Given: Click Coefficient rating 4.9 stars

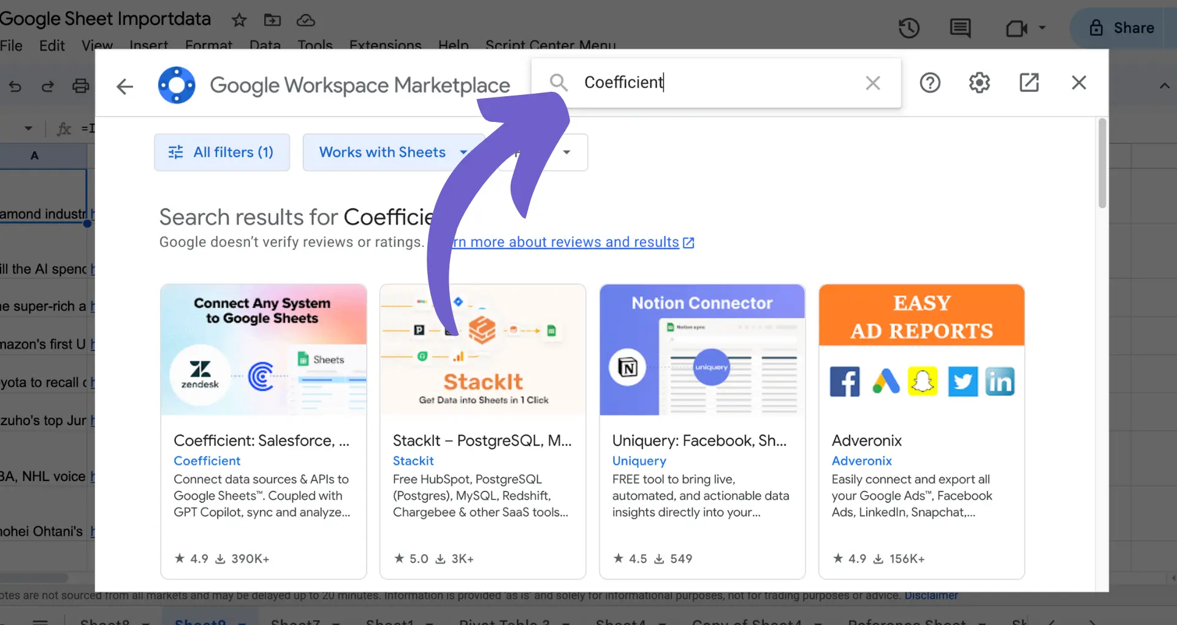Looking at the screenshot, I should click(x=191, y=559).
